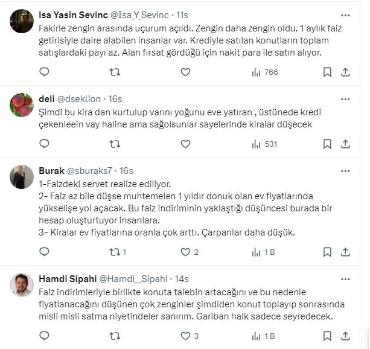Reply to Isa Yasin Sevinc's tweet
The height and width of the screenshot is (349, 370).
pos(44,72)
